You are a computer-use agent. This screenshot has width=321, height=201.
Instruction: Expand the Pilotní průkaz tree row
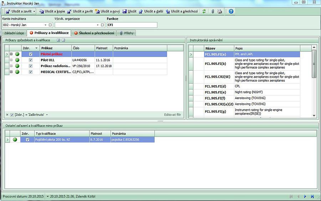pos(11,54)
